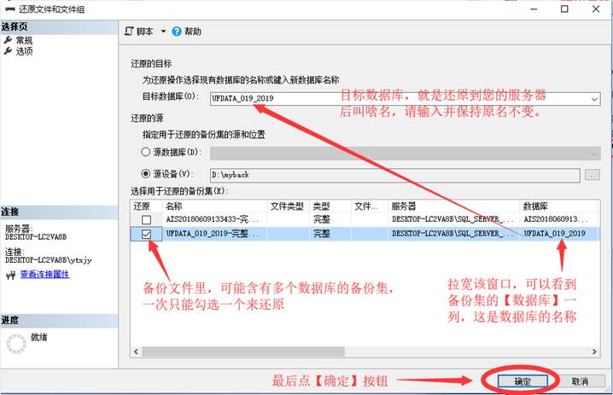Expand the 脚本 dropdown arrow
Screen dimensions: 613x395
click(x=162, y=32)
